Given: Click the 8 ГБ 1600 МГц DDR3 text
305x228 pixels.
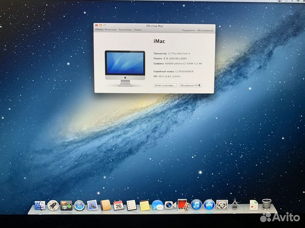Looking at the screenshot, I should tap(175, 58).
